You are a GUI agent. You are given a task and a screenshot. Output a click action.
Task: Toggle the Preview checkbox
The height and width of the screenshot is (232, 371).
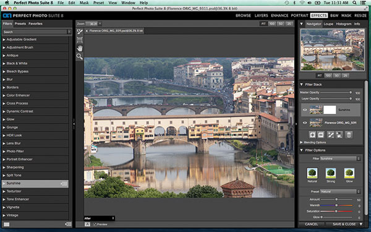[95, 224]
